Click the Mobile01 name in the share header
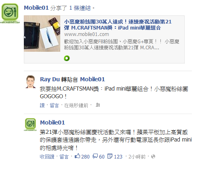 pos(36,8)
